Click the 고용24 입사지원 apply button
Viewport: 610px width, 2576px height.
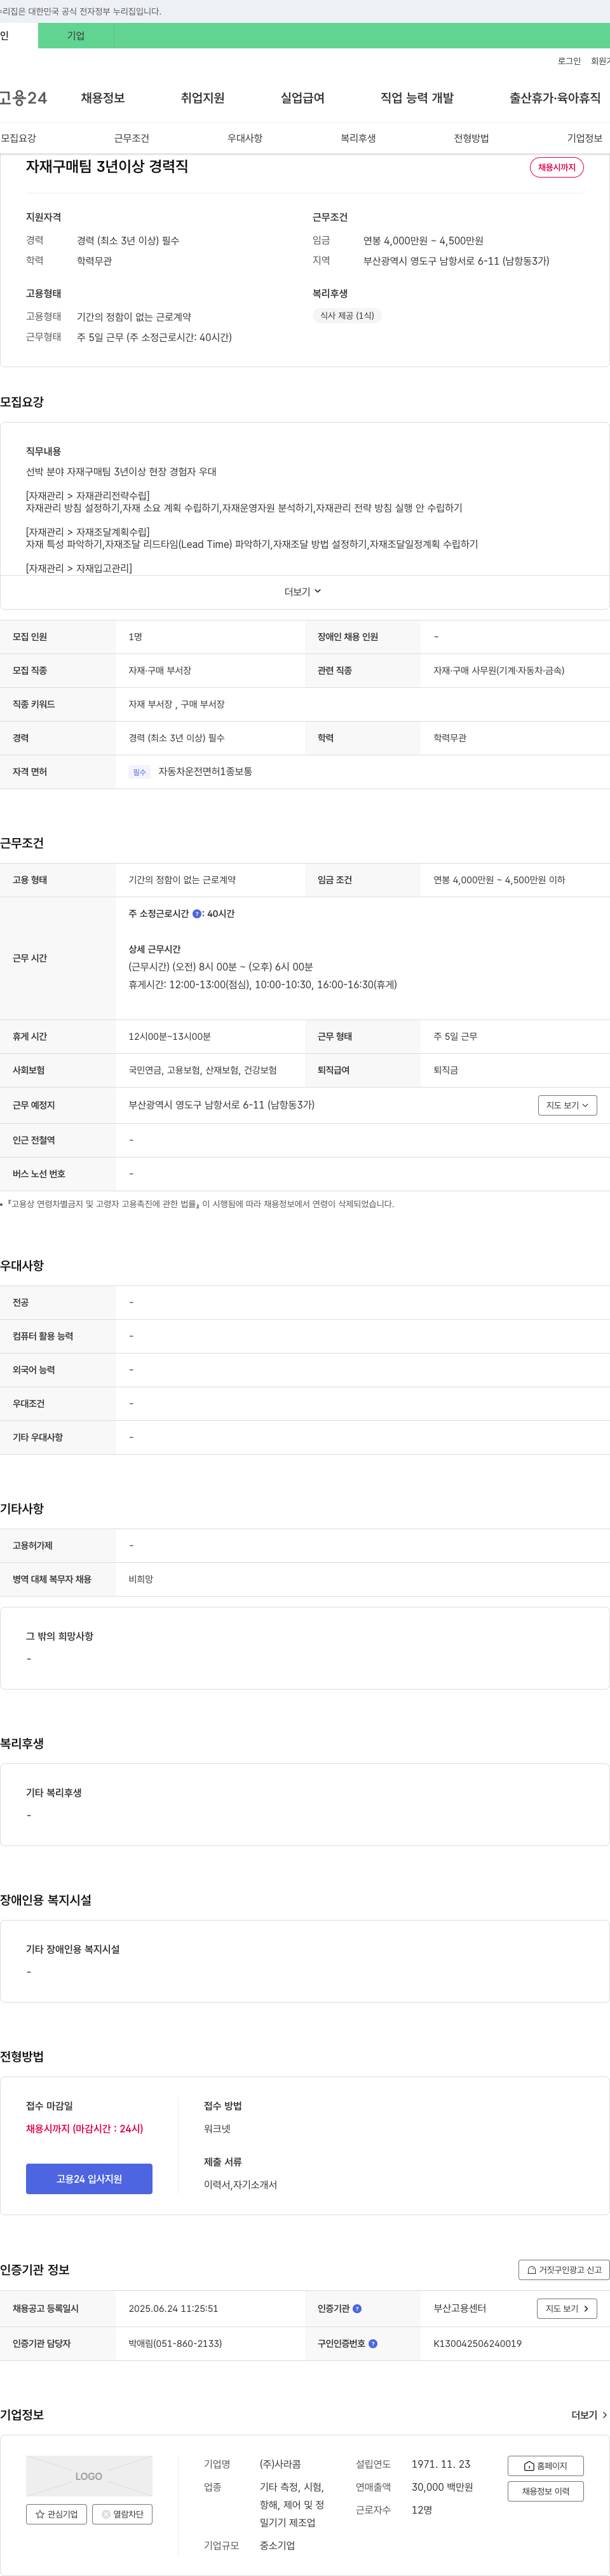pyautogui.click(x=89, y=2178)
